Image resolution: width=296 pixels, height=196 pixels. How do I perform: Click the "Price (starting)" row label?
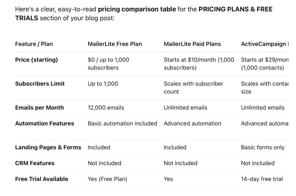[x=36, y=60]
